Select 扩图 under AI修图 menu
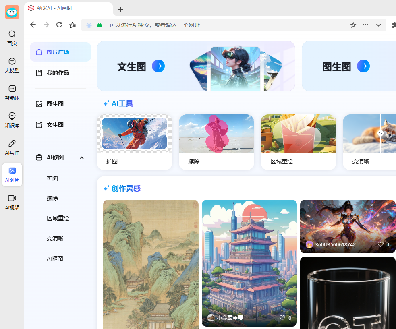 pos(52,178)
